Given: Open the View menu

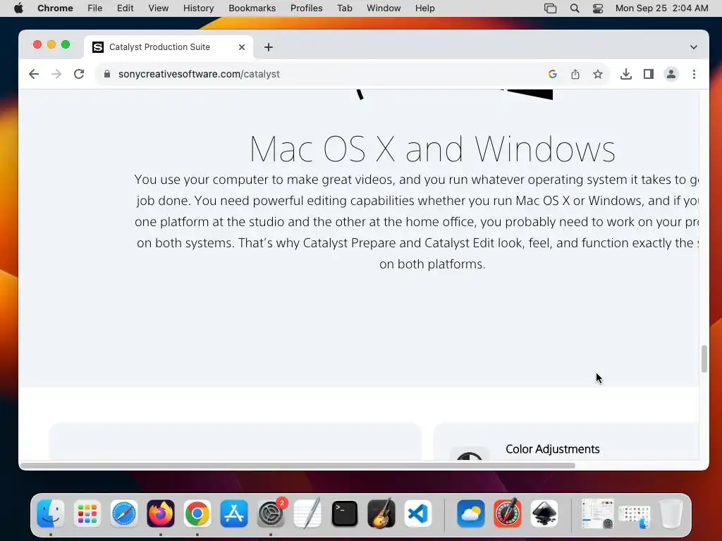Looking at the screenshot, I should coord(159,8).
